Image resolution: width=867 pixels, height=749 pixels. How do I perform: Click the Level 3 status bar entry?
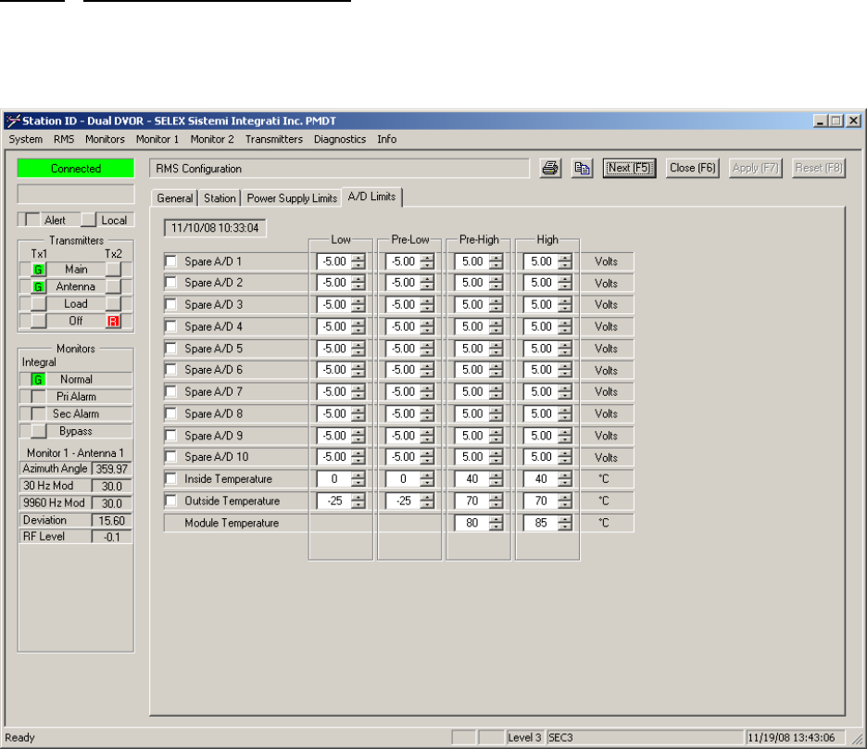pyautogui.click(x=524, y=737)
